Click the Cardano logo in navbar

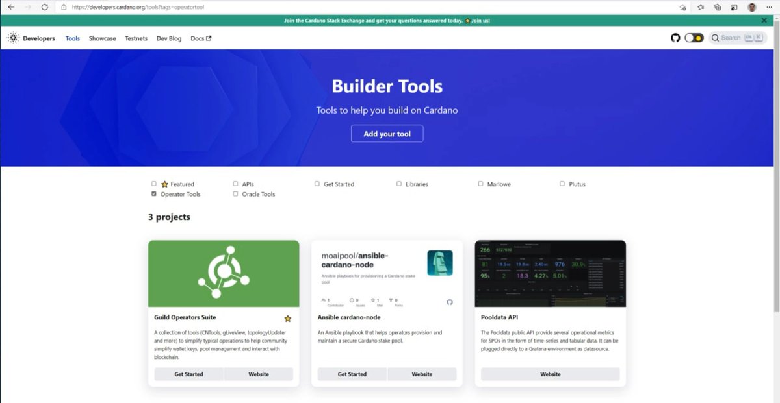click(13, 38)
